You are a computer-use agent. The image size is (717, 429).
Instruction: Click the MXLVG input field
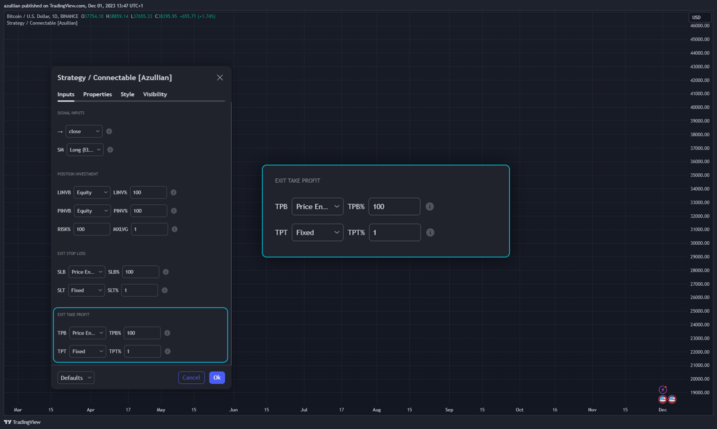150,229
